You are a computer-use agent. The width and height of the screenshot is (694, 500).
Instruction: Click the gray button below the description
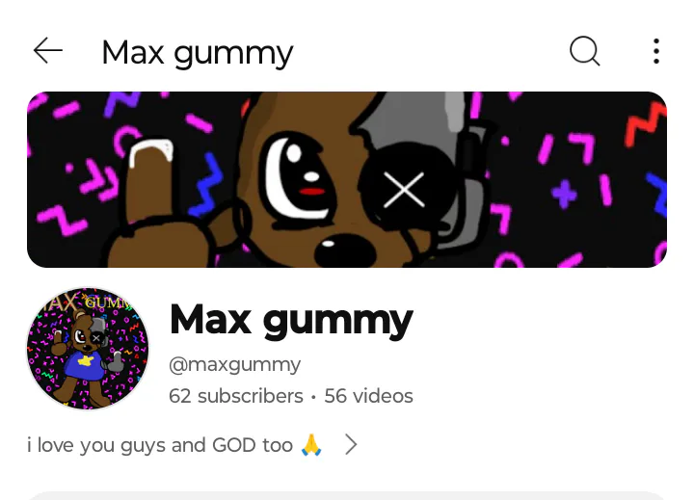coord(347,495)
